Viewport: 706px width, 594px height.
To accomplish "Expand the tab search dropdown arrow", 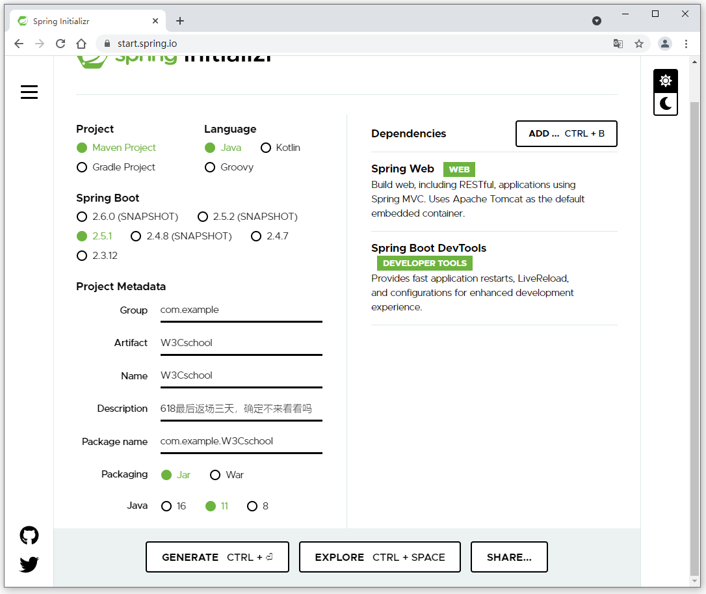I will 597,21.
